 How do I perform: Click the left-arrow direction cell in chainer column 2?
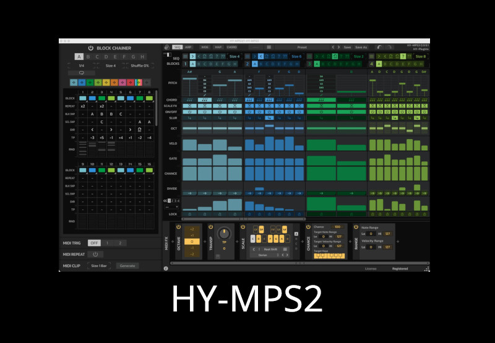point(92,130)
